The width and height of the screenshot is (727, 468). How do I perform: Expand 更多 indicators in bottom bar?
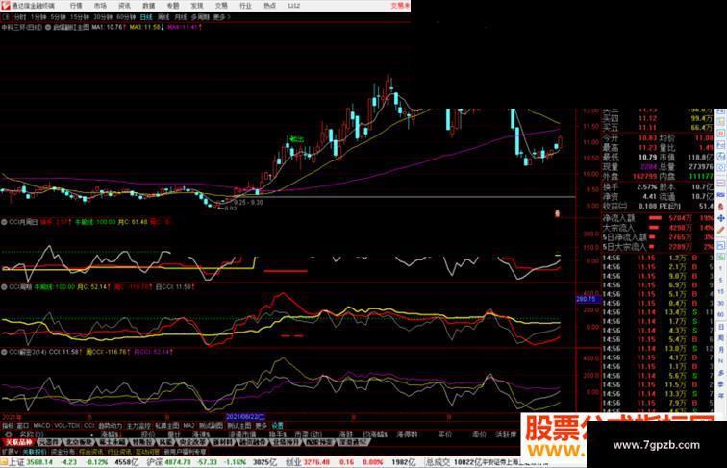[x=262, y=425]
